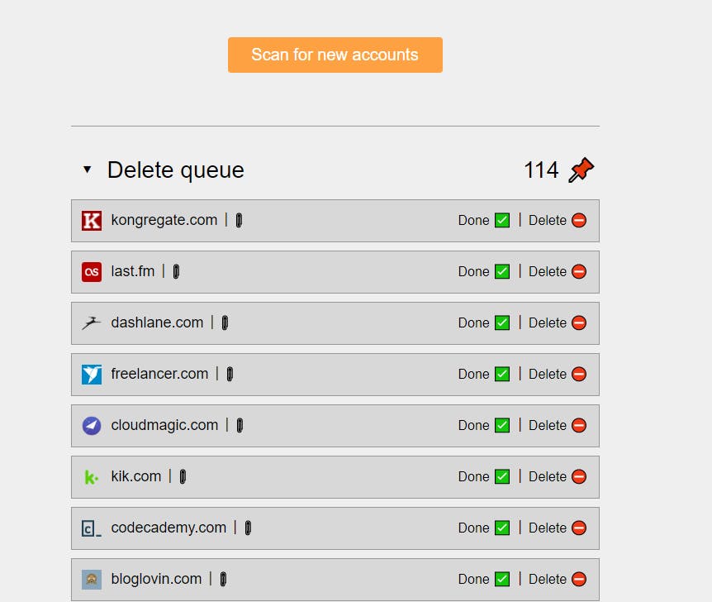Click the Scan for new accounts button
This screenshot has width=712, height=602.
pyautogui.click(x=335, y=55)
